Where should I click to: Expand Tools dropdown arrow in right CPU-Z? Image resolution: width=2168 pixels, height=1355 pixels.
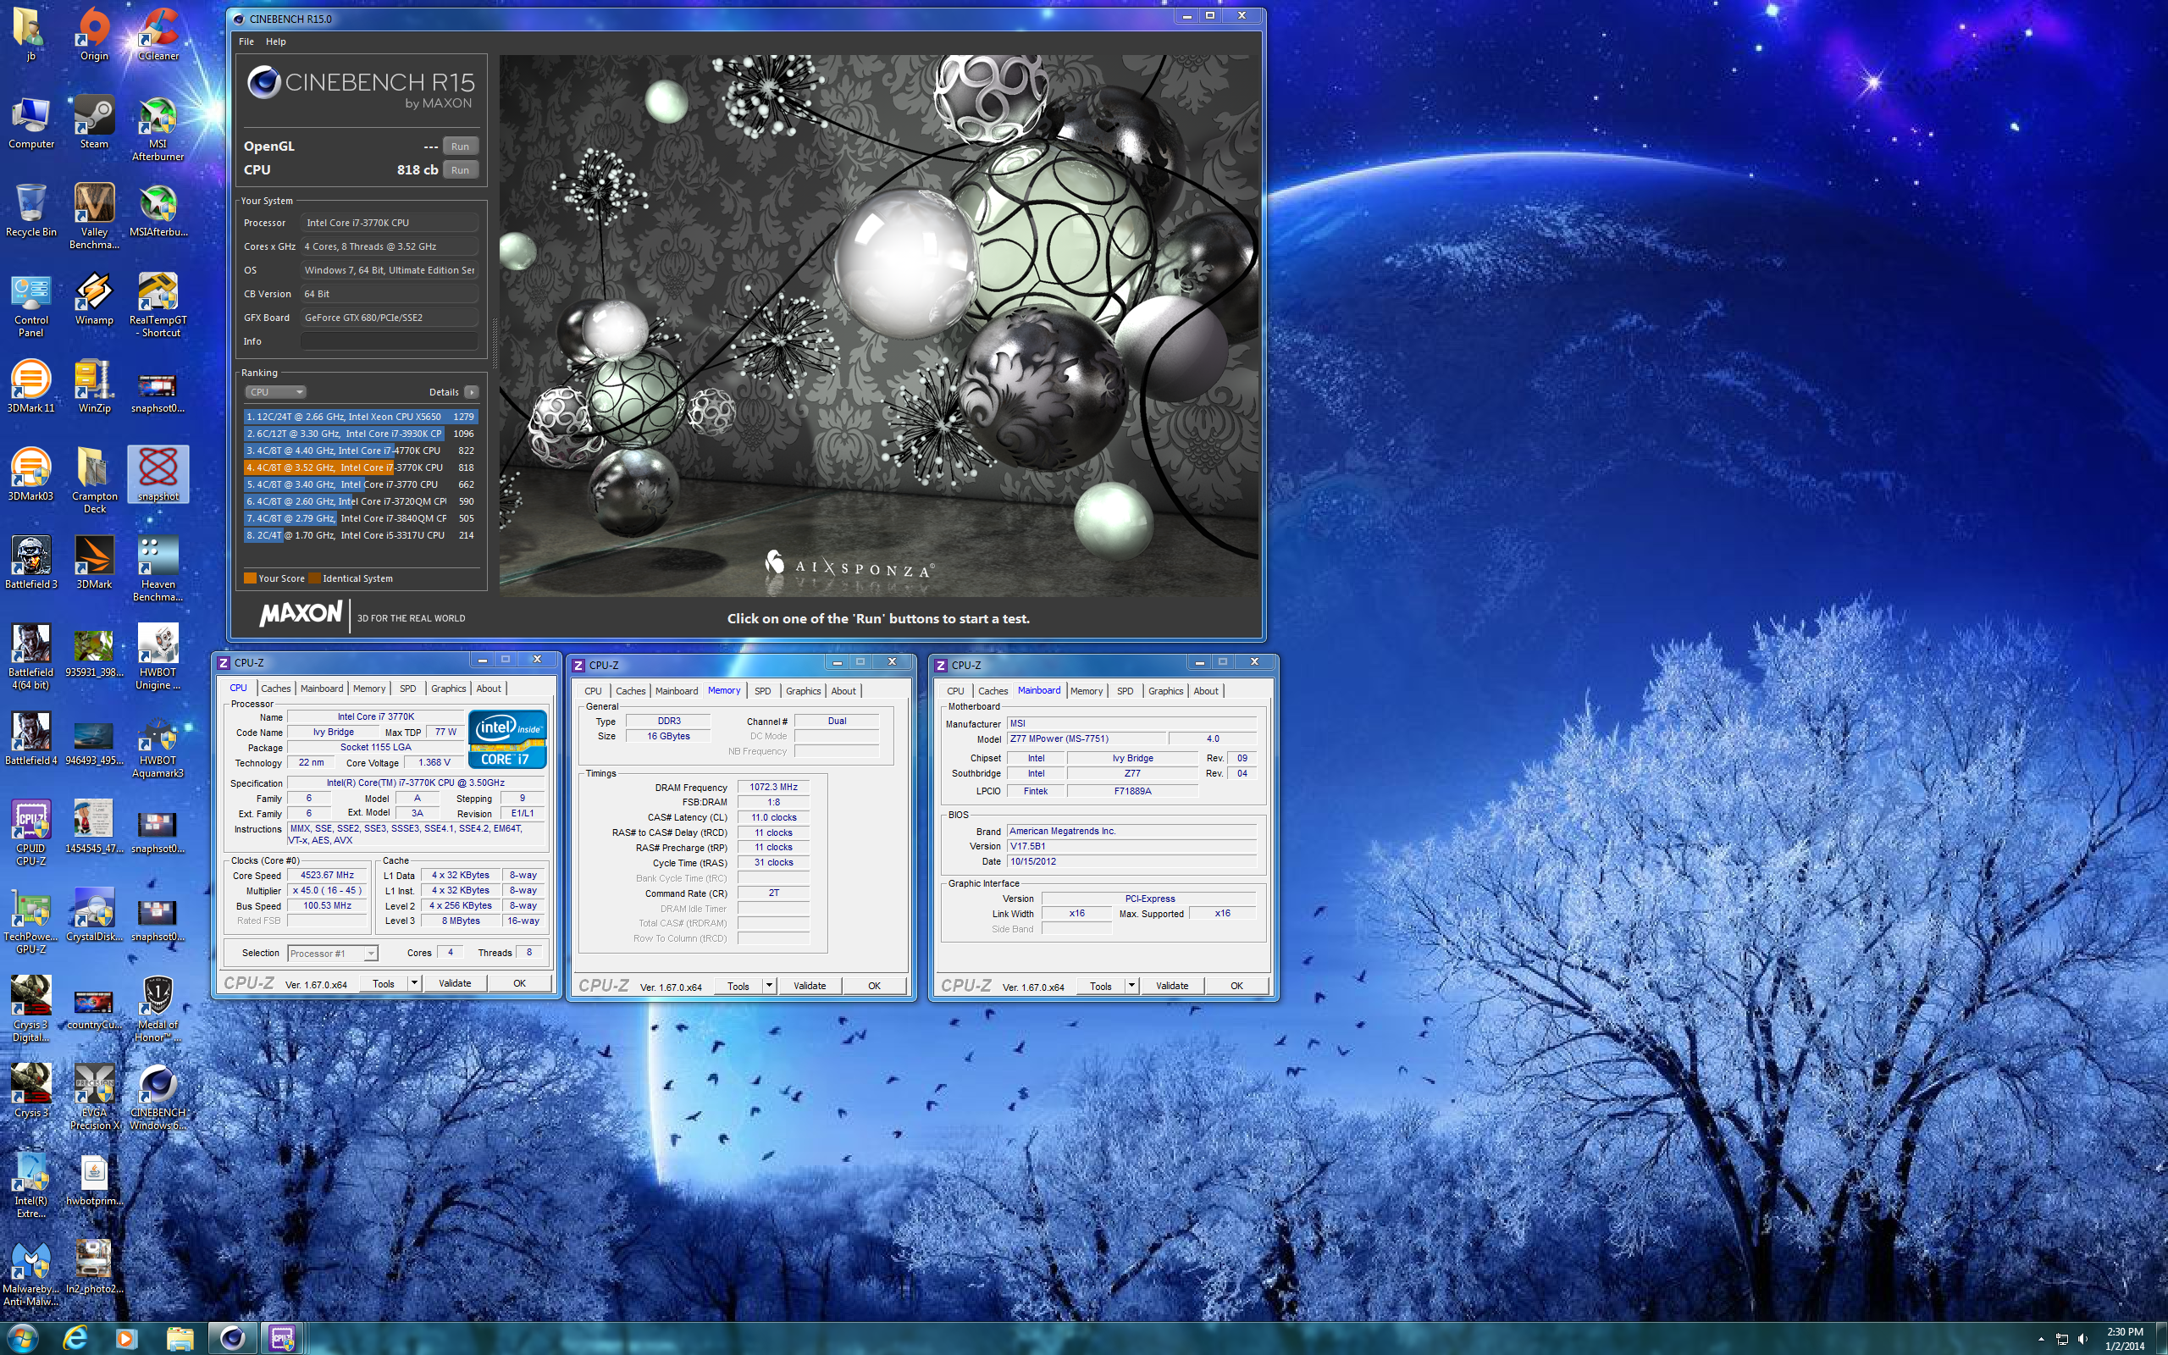coord(1131,986)
